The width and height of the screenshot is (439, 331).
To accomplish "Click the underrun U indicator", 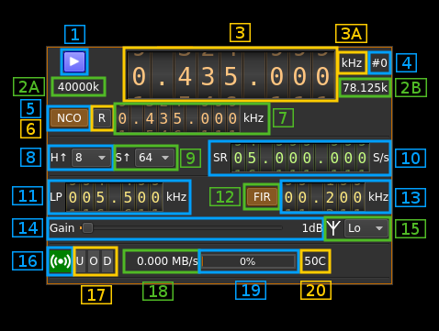I will [x=80, y=261].
